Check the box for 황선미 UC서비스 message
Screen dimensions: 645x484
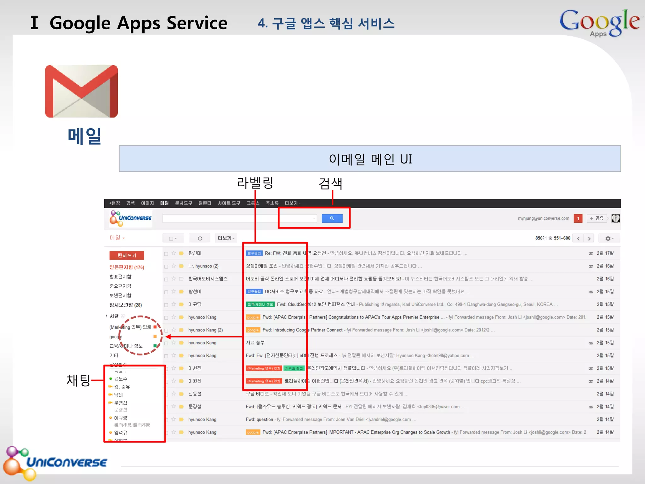click(x=166, y=292)
